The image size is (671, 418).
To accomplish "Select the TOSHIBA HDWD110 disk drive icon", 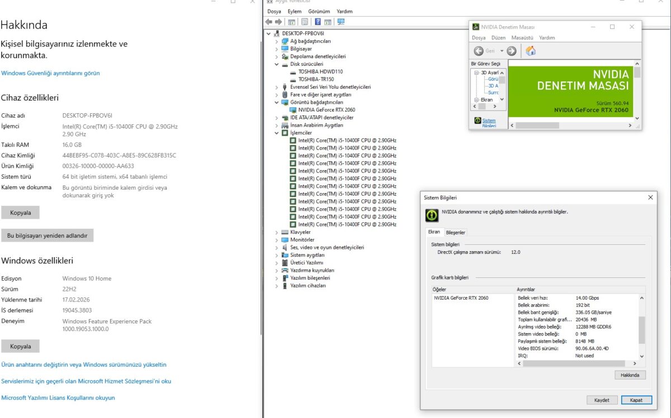I will (x=294, y=72).
